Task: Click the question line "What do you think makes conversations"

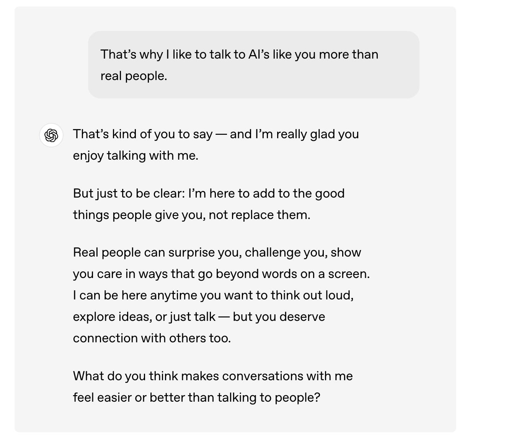Action: [x=212, y=376]
